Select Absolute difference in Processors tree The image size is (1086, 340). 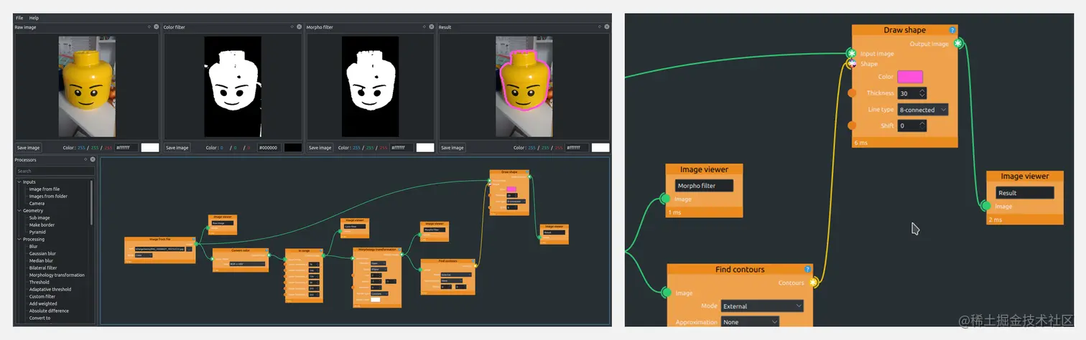[49, 311]
